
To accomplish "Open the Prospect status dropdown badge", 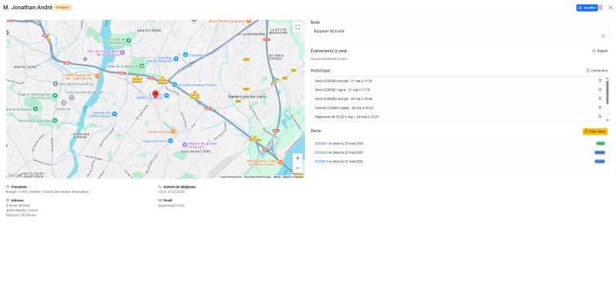I will click(x=63, y=8).
